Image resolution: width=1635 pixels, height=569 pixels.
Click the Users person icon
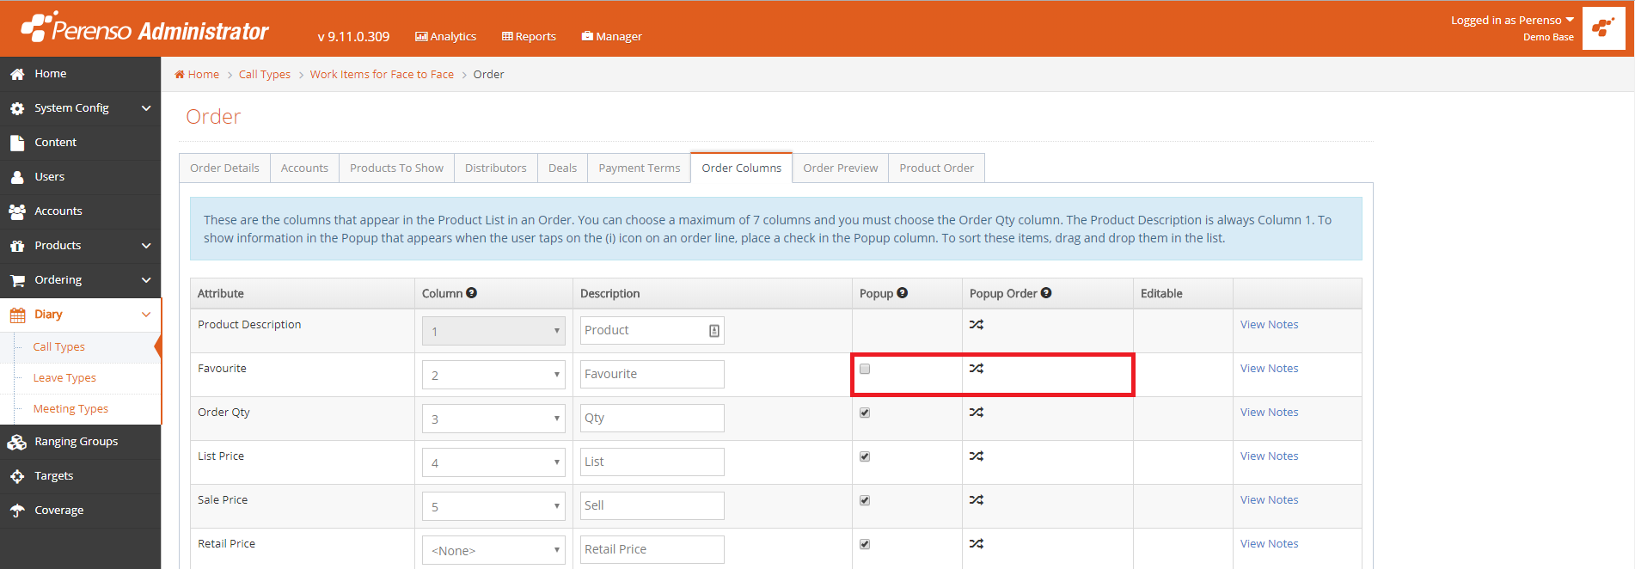pos(17,177)
